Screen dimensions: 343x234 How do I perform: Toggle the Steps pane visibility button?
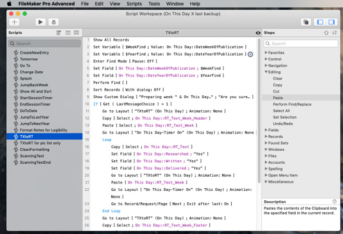click(x=332, y=22)
